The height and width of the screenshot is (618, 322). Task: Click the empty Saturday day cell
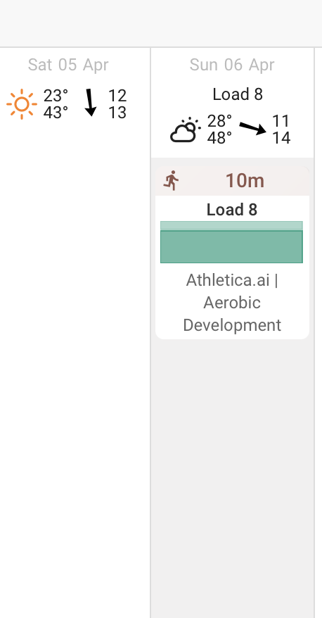coord(75,355)
